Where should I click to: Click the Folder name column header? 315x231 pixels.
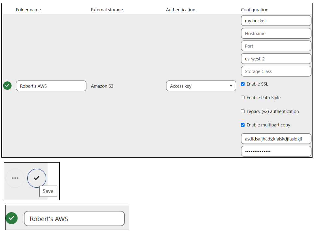(28, 10)
